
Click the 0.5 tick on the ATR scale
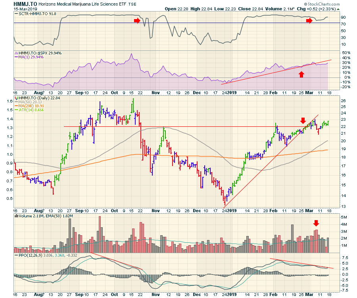point(10,199)
